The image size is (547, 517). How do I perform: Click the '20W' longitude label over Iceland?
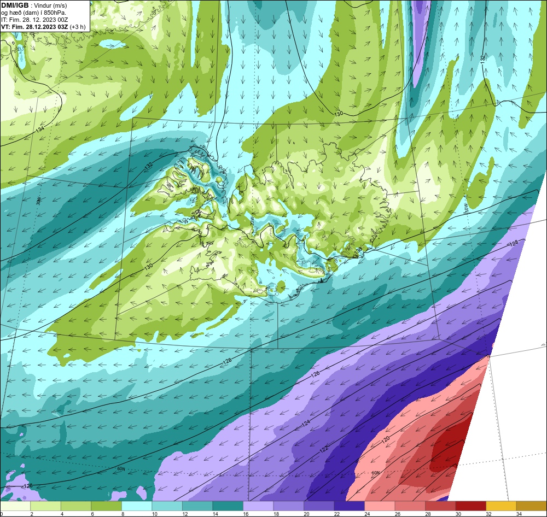[252, 221]
